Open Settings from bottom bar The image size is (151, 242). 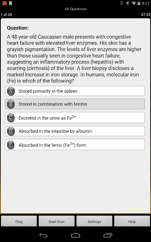point(94,222)
